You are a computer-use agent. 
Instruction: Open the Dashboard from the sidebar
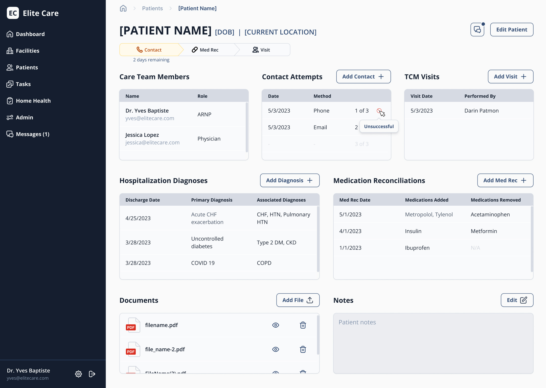tap(30, 34)
